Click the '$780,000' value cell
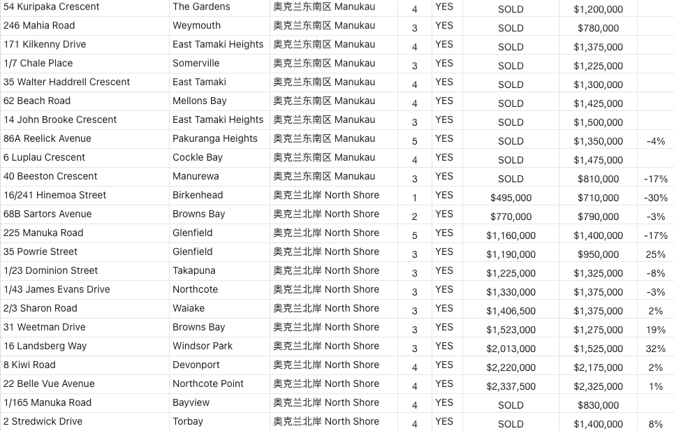The image size is (674, 431). pos(598,27)
